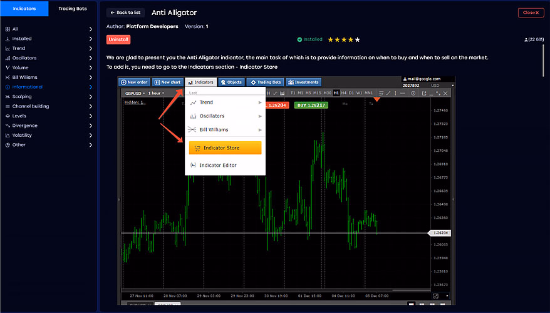Open the 1 hour timeframe dropdown
The height and width of the screenshot is (313, 550).
(x=156, y=93)
